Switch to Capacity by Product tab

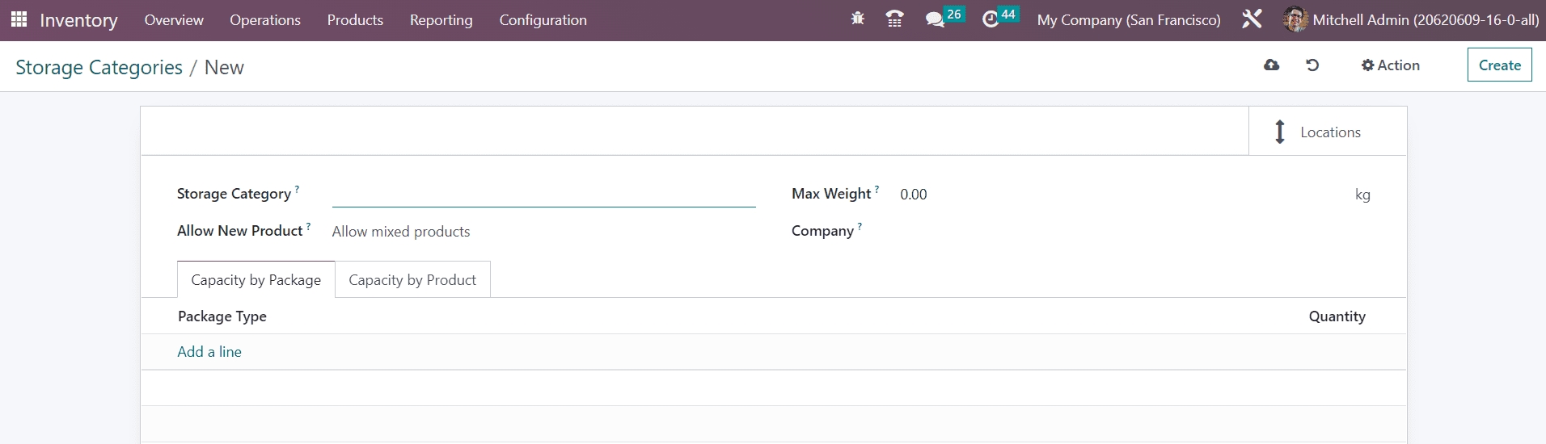pos(412,280)
